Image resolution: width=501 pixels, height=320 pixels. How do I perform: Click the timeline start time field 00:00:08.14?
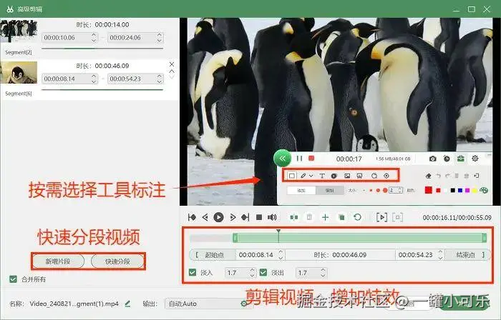pos(256,255)
